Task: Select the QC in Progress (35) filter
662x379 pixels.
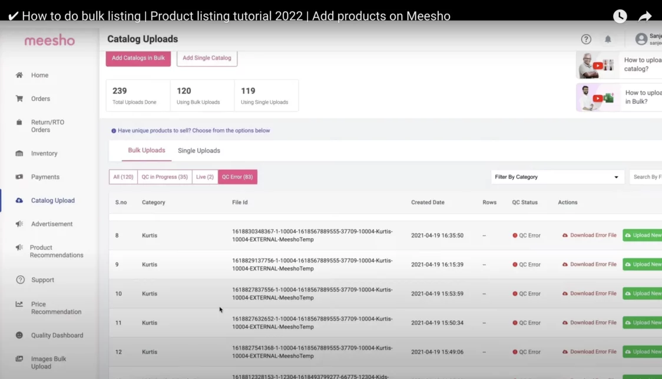Action: click(x=165, y=177)
